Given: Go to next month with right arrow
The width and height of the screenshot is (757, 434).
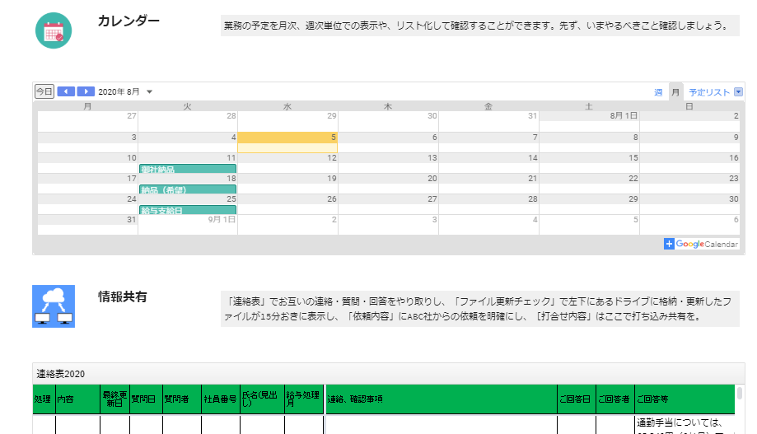Looking at the screenshot, I should pos(86,91).
